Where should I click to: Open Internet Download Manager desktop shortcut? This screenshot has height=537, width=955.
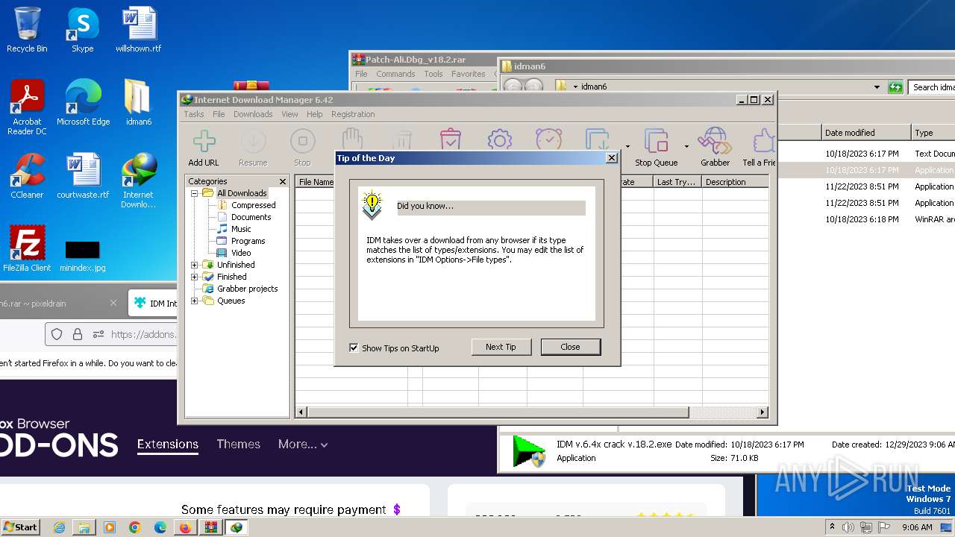tap(138, 180)
